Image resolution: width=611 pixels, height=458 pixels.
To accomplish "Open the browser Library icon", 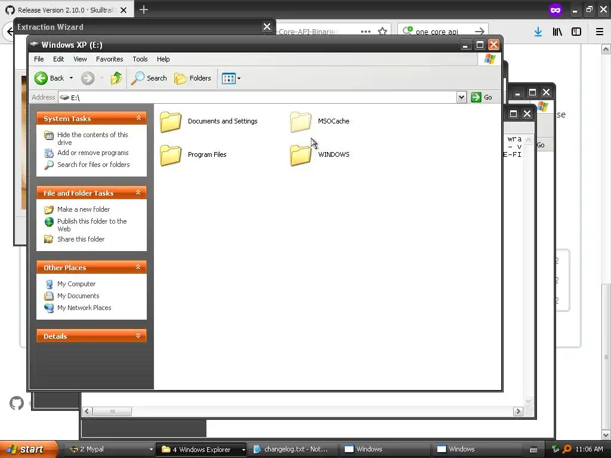I will click(x=557, y=32).
